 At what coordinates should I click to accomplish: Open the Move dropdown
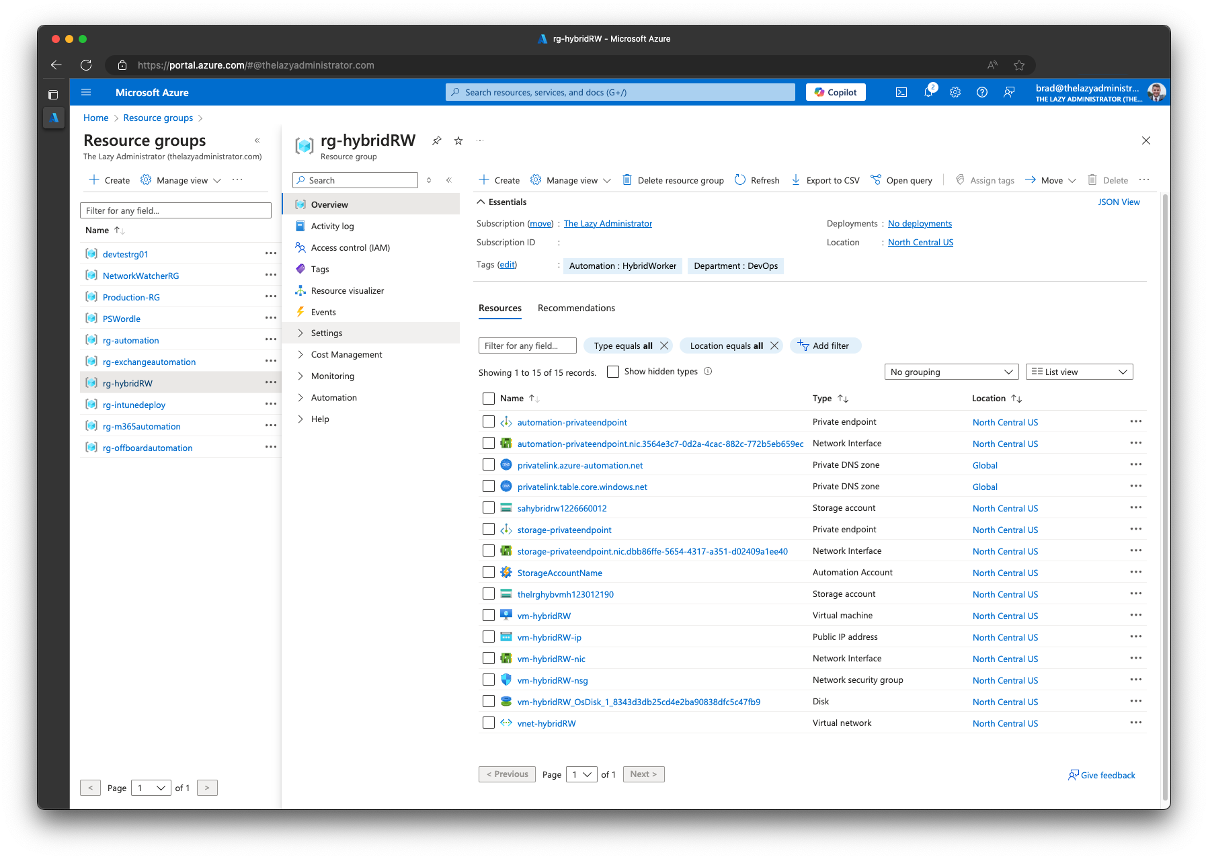[x=1051, y=180]
